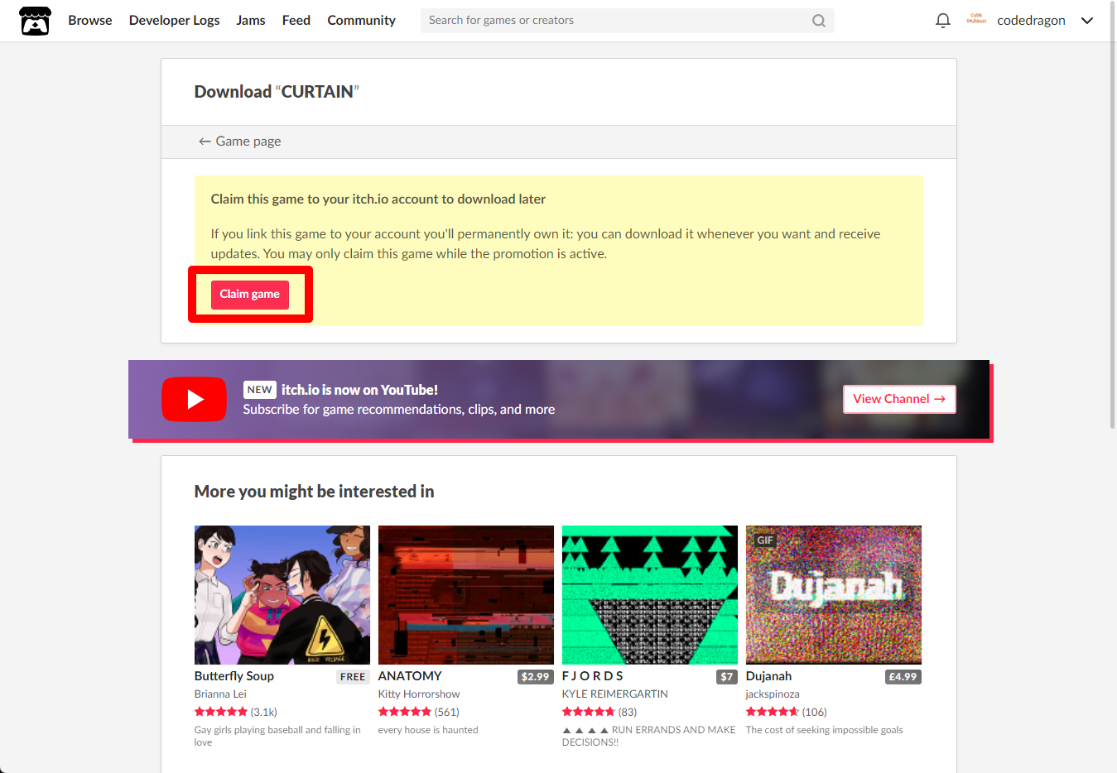The width and height of the screenshot is (1117, 773).
Task: Click the page vertical scrollbar
Action: click(1112, 215)
